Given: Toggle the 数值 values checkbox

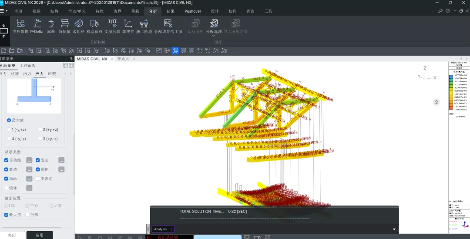Looking at the screenshot, I should 6,169.
